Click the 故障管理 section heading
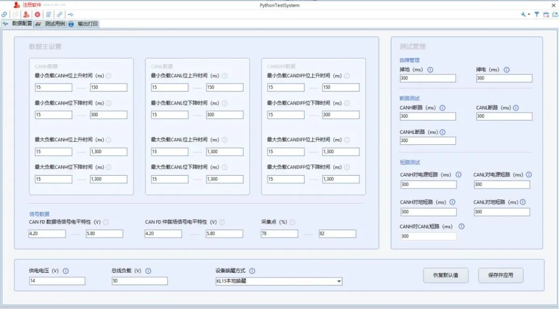 [409, 60]
